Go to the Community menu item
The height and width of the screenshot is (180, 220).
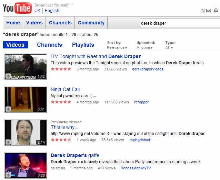[x=91, y=23]
